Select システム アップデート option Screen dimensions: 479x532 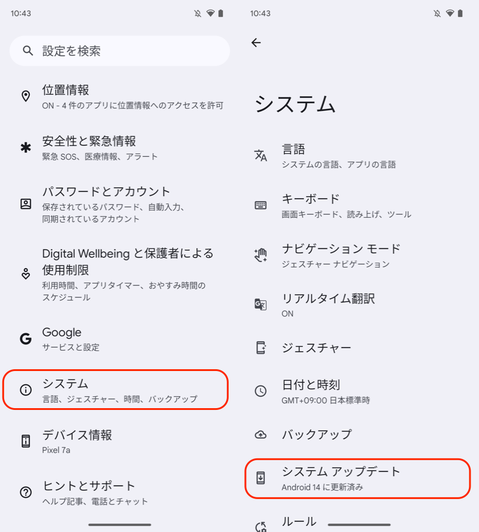(x=357, y=478)
